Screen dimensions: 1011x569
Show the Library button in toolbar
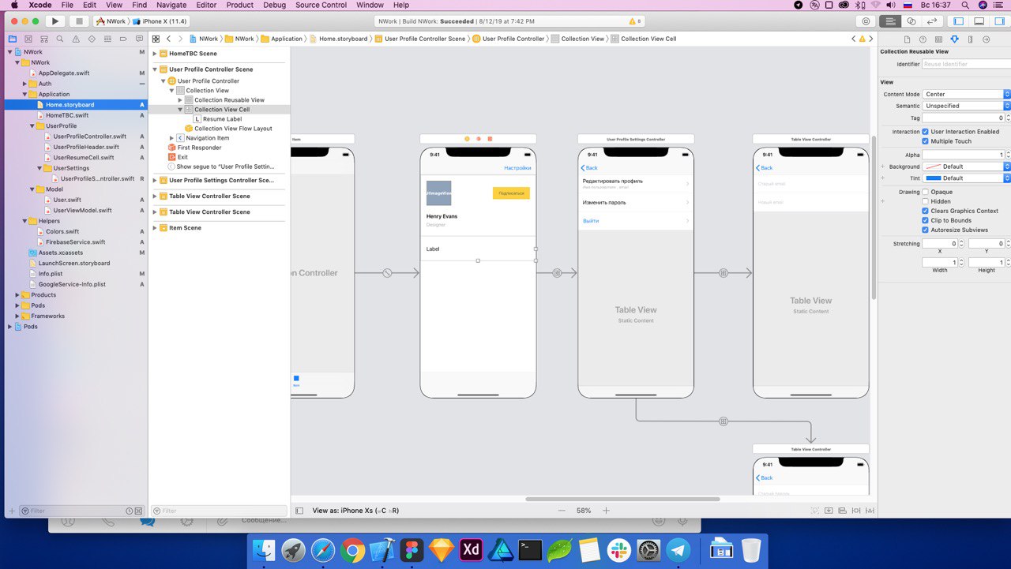[867, 21]
